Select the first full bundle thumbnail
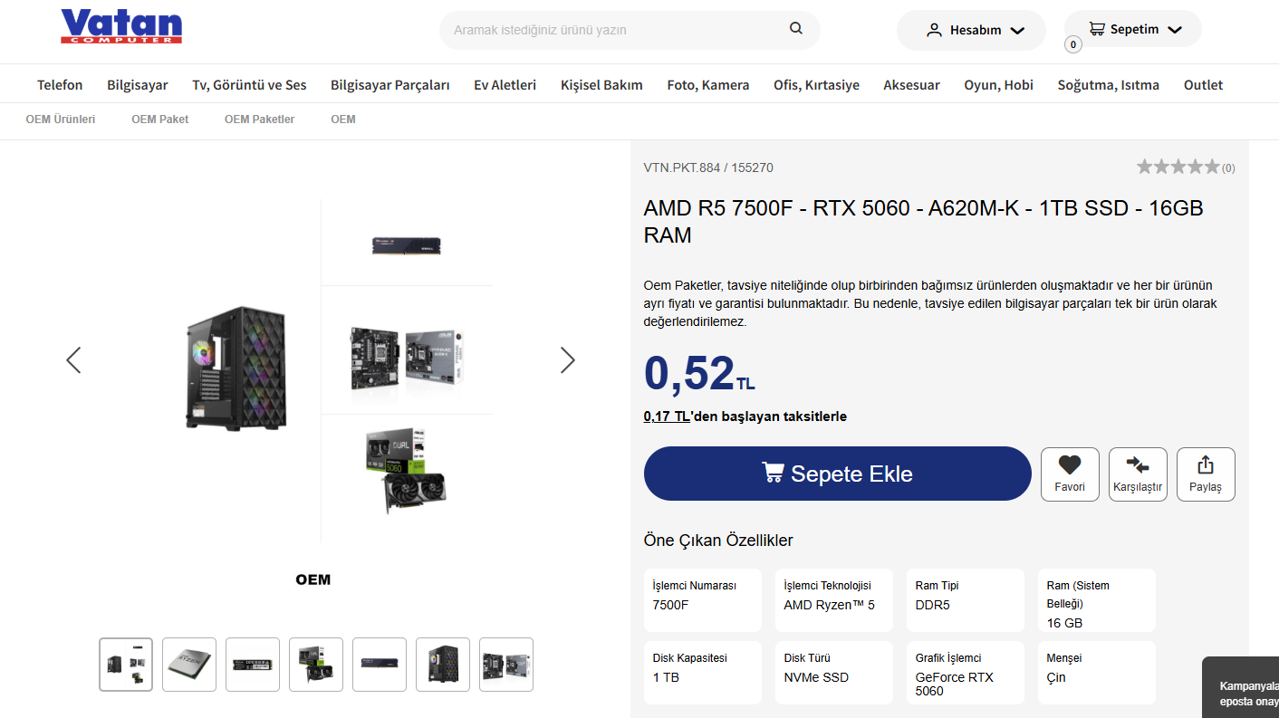The image size is (1279, 718). point(126,665)
